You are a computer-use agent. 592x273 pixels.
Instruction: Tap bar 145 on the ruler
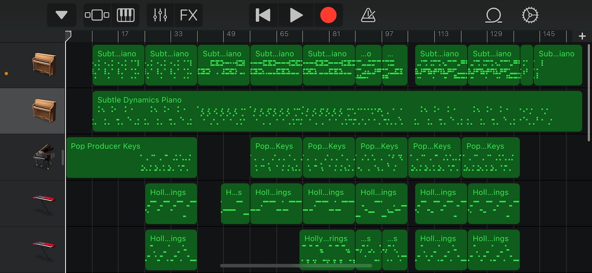pyautogui.click(x=549, y=34)
